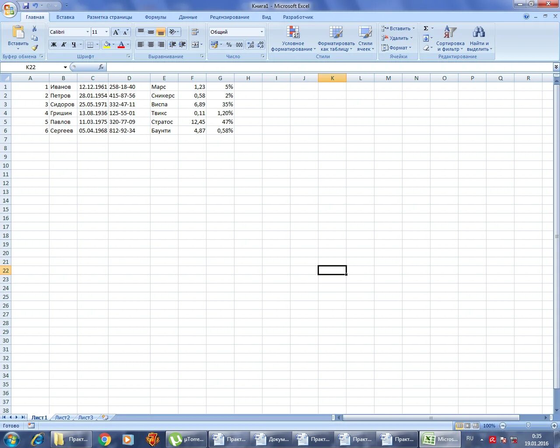Open Найти и выделить dropdown
Image resolution: width=560 pixels, height=448 pixels.
[479, 38]
